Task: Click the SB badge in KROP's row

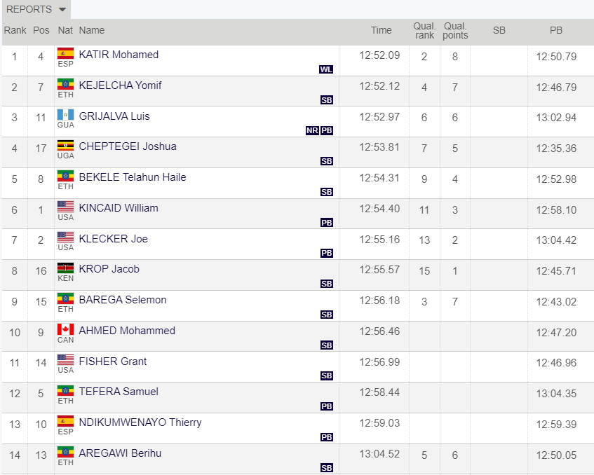Action: click(327, 284)
